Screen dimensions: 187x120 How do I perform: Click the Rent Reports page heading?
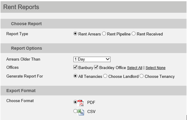[21, 7]
